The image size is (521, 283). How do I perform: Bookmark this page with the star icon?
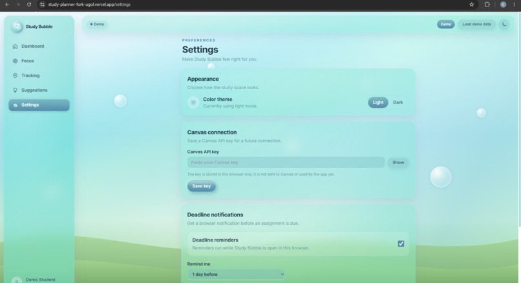471,5
